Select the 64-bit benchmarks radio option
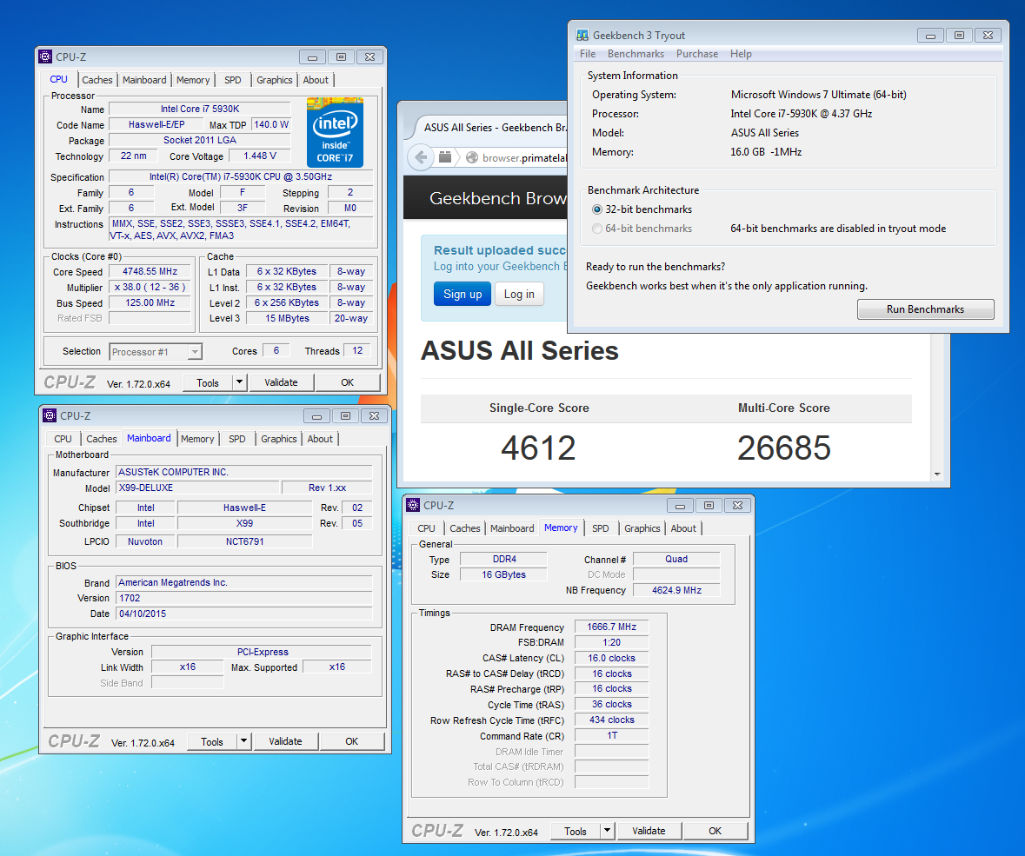The width and height of the screenshot is (1025, 856). point(596,229)
